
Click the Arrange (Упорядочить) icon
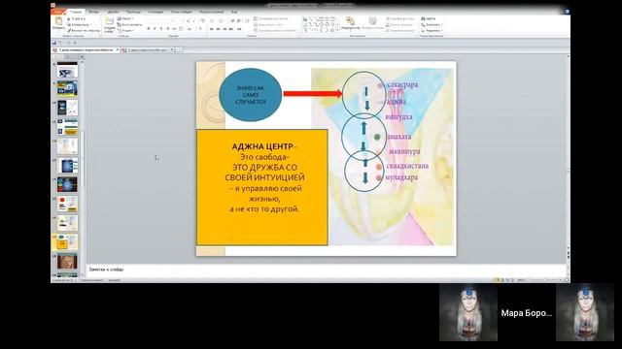350,21
